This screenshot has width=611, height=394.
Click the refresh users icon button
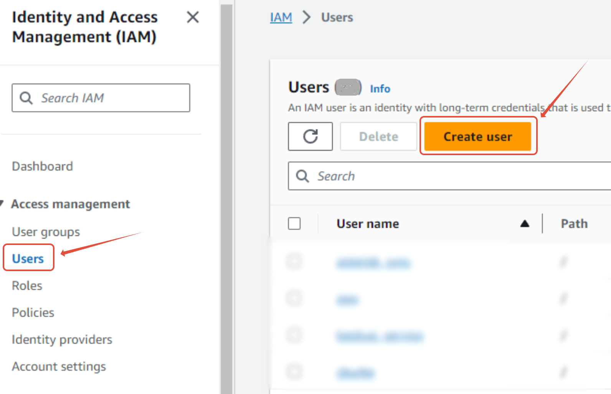[x=310, y=136]
